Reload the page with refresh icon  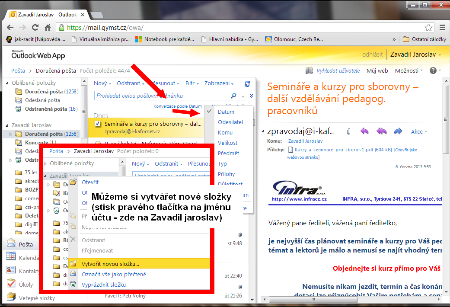[35, 28]
